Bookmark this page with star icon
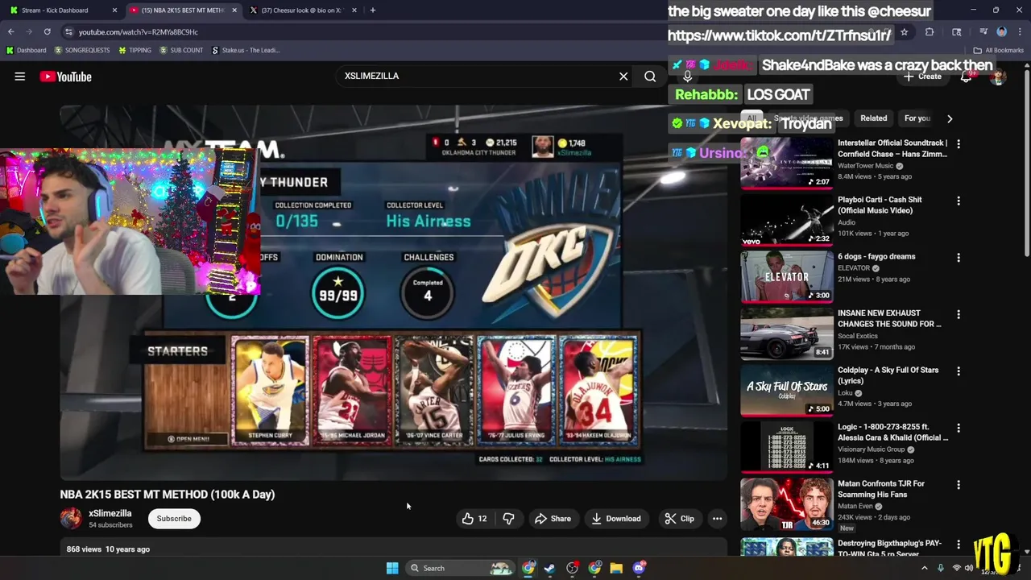 905,32
